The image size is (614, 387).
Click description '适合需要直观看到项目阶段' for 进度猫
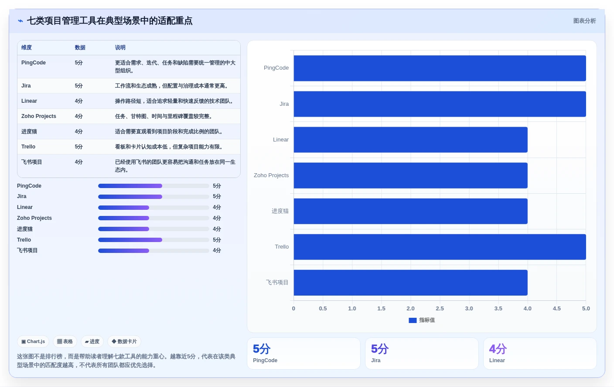coord(170,131)
